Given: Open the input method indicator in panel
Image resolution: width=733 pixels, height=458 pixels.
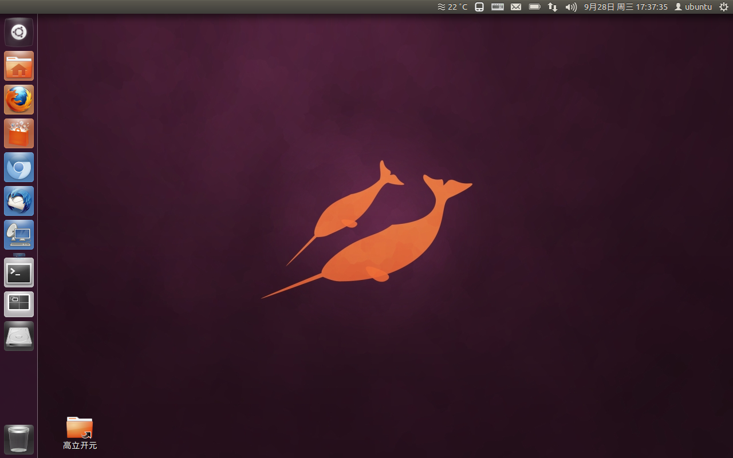Looking at the screenshot, I should click(479, 7).
